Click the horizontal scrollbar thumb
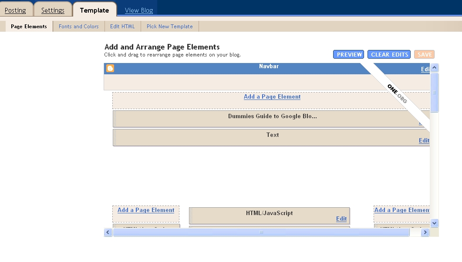462x262 pixels. [x=261, y=232]
